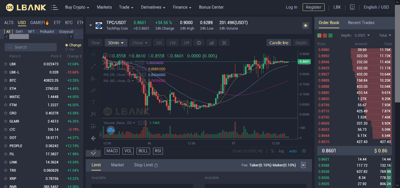Switch to the Market order tab
400x188 pixels.
[117, 165]
